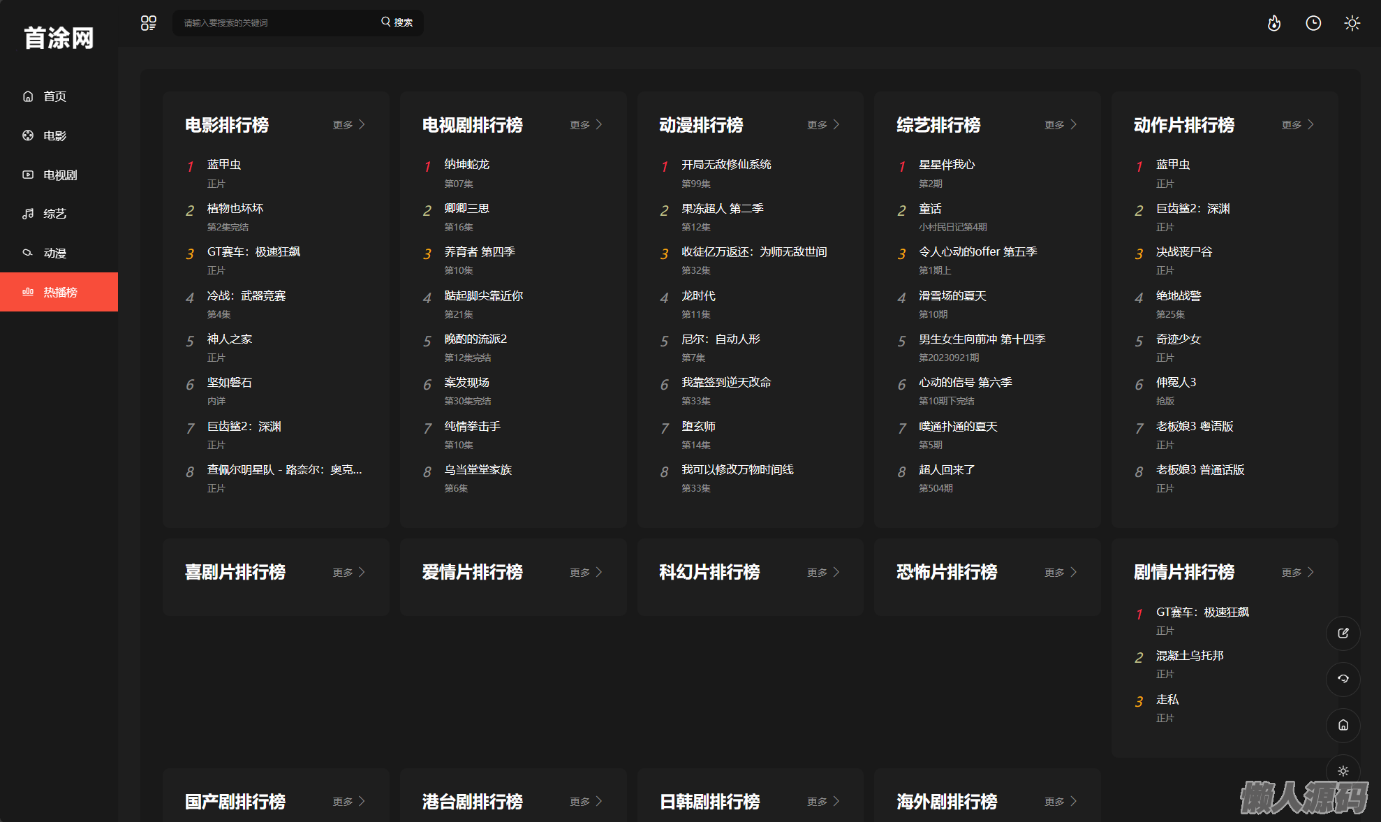Toggle light/dark theme sun icon in header

tap(1352, 23)
